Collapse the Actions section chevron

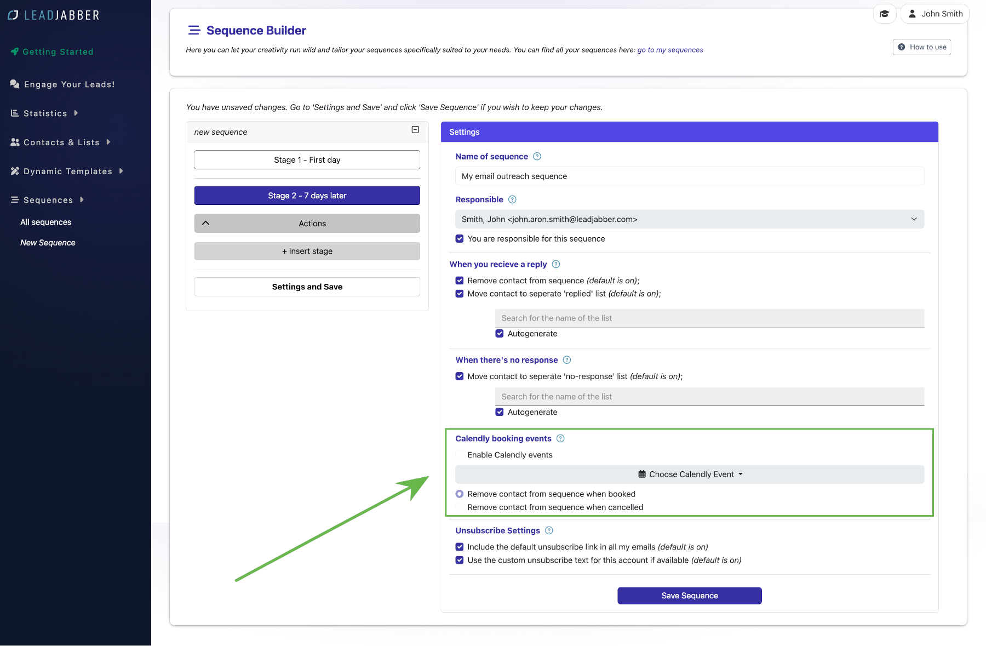pyautogui.click(x=206, y=223)
